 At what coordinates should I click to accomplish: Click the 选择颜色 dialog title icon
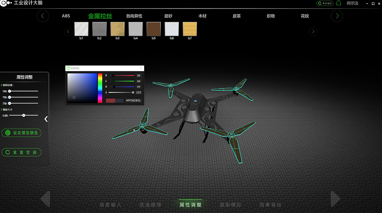coord(68,68)
